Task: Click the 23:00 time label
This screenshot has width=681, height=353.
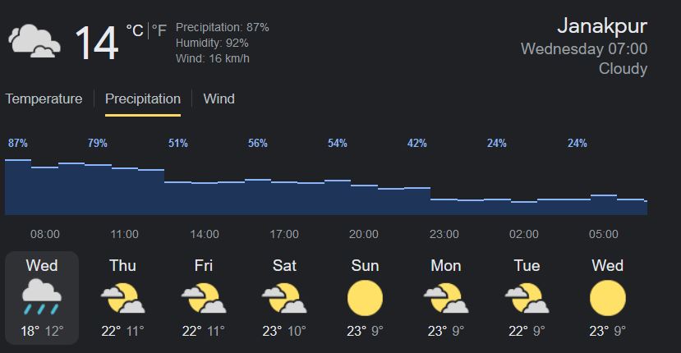Action: coord(444,234)
